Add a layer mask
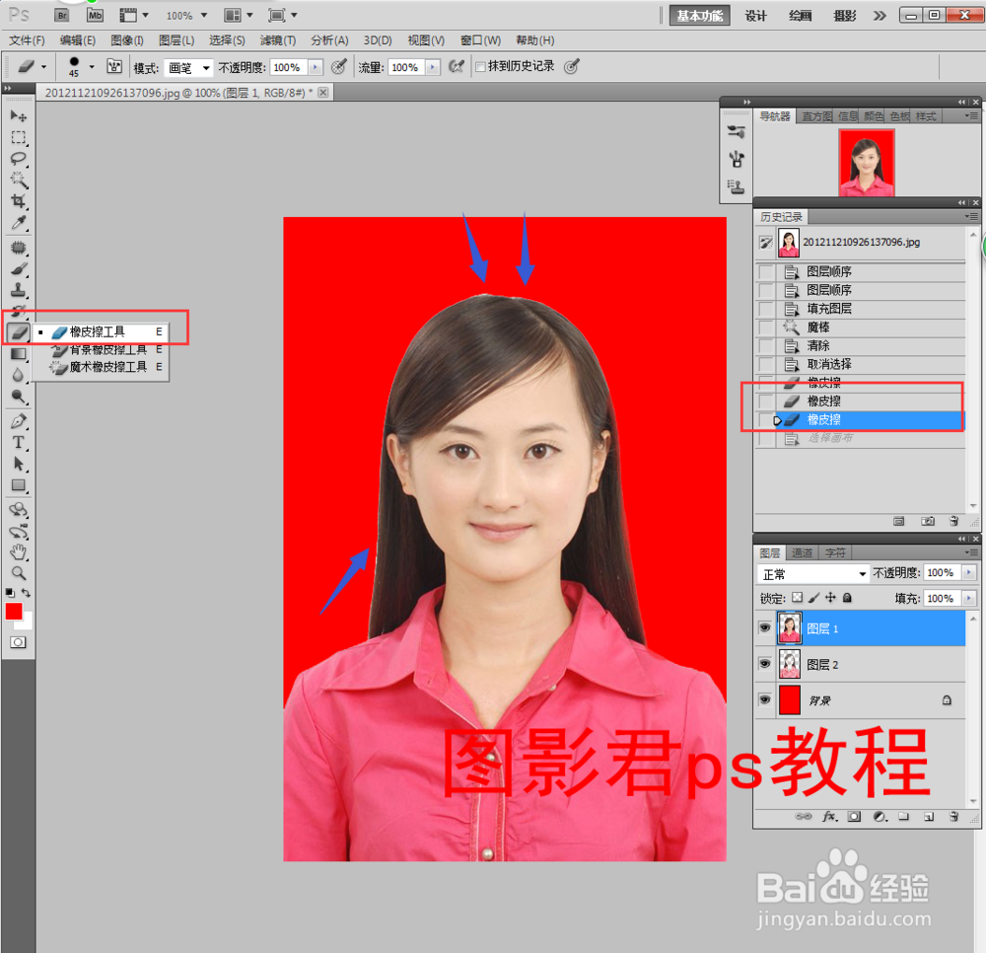This screenshot has height=953, width=986. coord(854,817)
